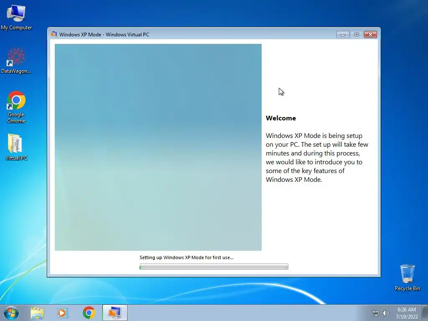Click the 'Windows XP Mode is being setup' paragraph
This screenshot has width=428, height=321.
(x=317, y=158)
